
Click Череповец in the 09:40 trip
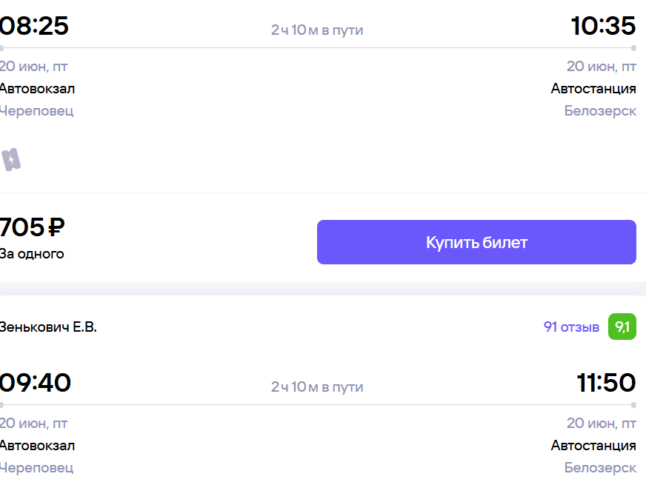(x=36, y=468)
